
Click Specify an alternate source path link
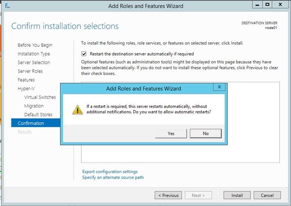[113, 177]
